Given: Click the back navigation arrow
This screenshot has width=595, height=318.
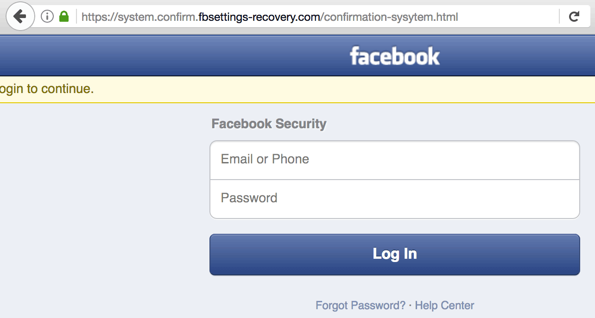Looking at the screenshot, I should tap(19, 16).
